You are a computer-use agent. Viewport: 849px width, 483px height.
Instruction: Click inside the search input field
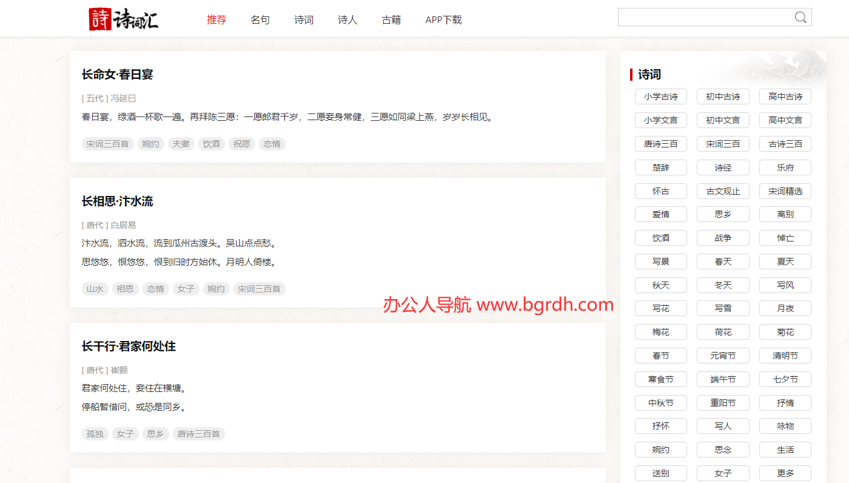[703, 18]
